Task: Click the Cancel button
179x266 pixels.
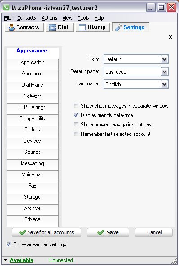Action: [154, 232]
